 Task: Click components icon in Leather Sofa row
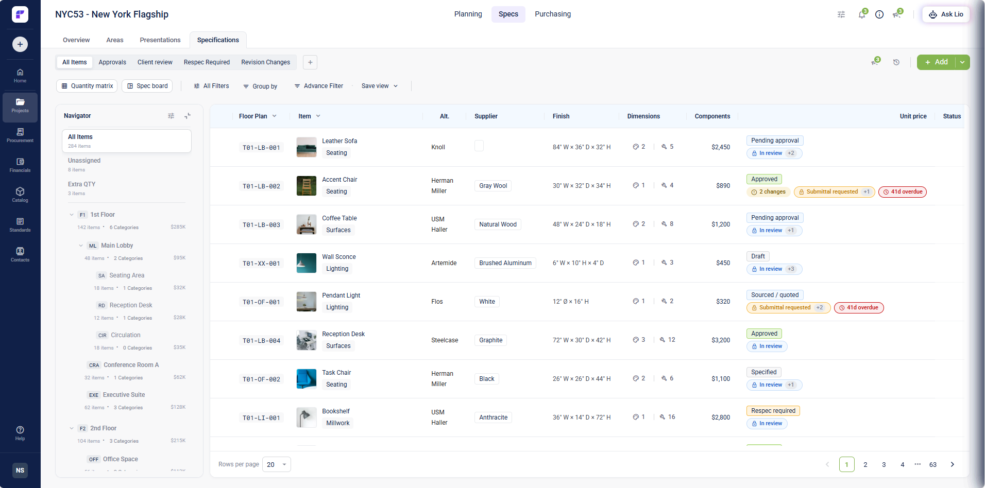coord(636,147)
